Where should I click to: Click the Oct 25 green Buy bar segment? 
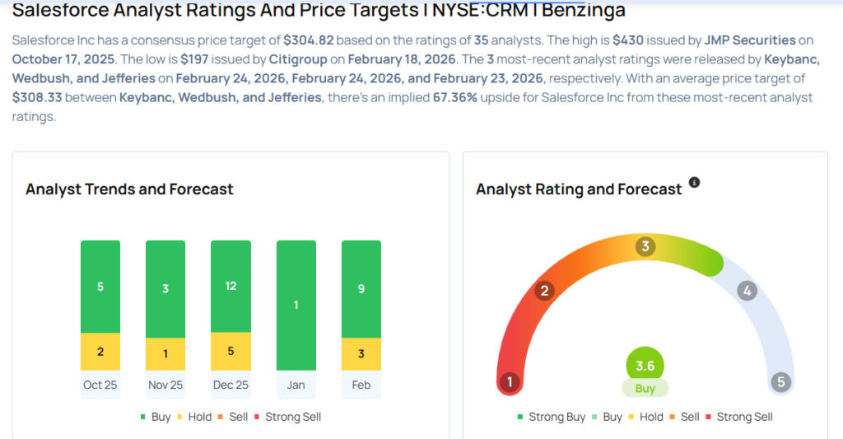tap(100, 287)
